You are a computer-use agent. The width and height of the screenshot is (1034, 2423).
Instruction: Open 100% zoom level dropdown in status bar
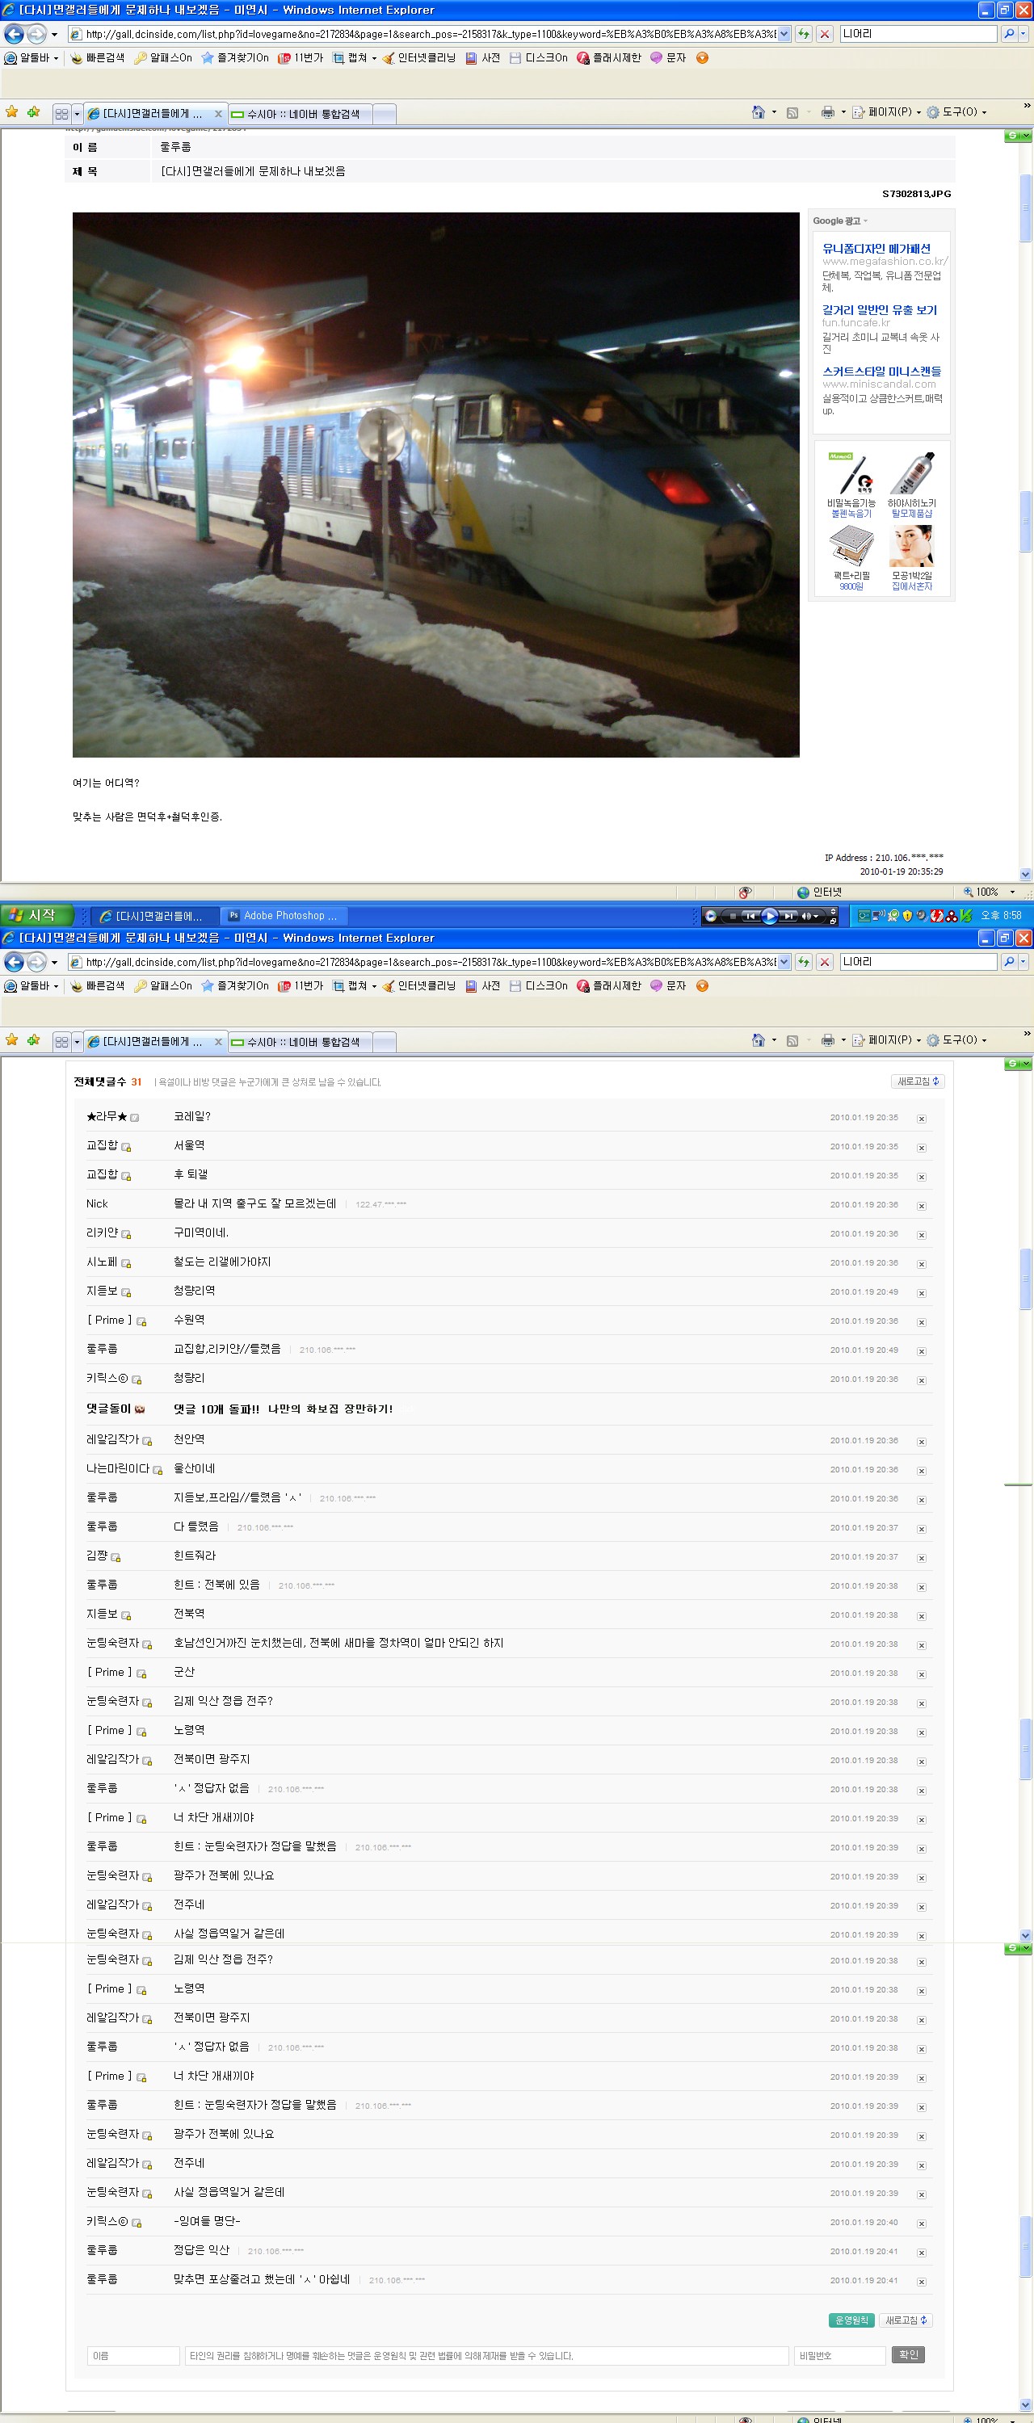[x=1012, y=892]
